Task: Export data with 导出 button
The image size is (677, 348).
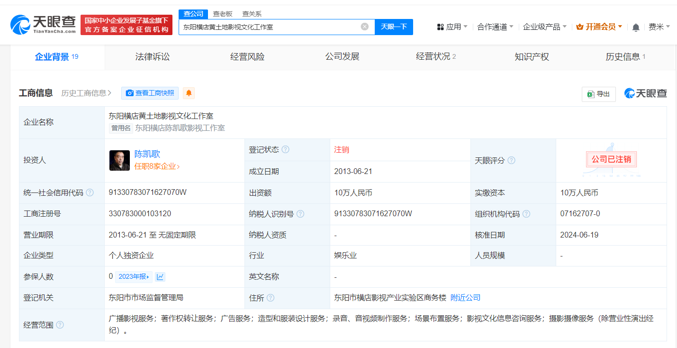Action: (598, 94)
